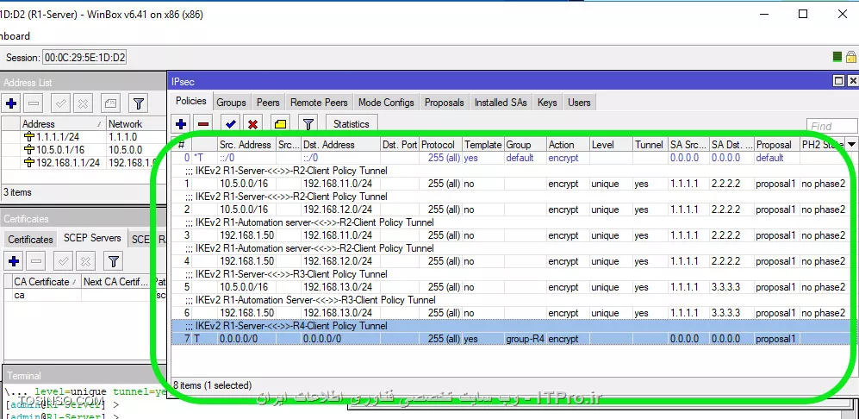Filter funnel icon in Certificates window

(114, 261)
